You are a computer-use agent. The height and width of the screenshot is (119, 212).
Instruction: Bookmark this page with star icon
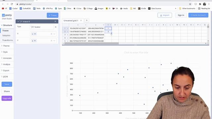[190, 4]
